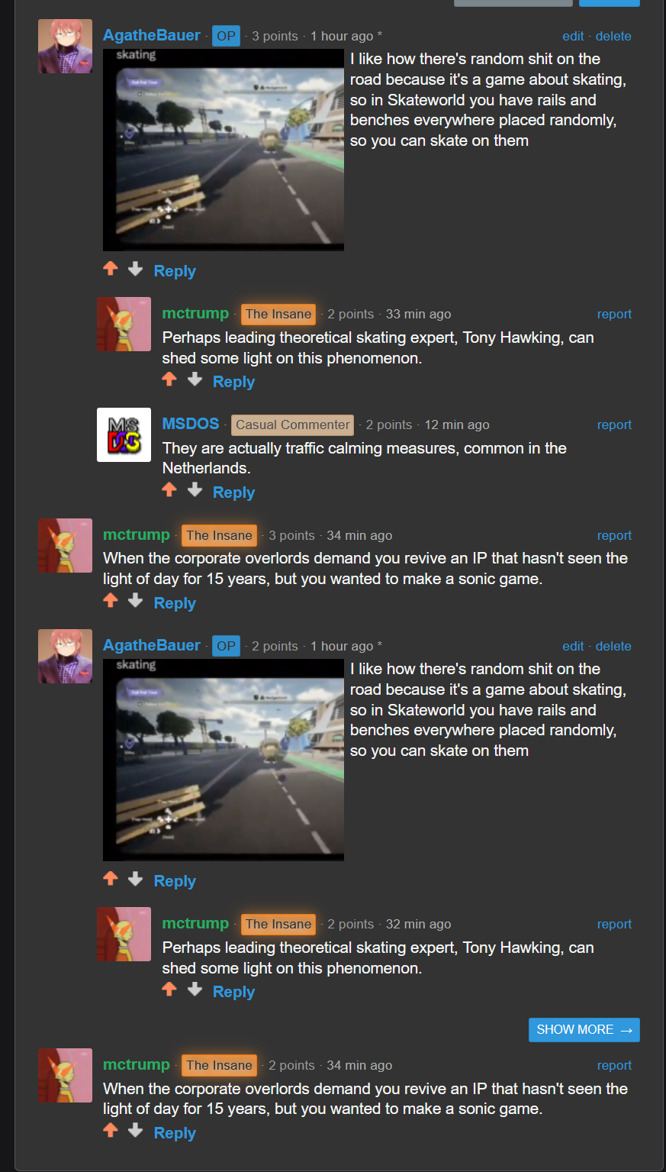
Task: Upvote AgatheBauer's first skating comment
Action: pyautogui.click(x=111, y=269)
